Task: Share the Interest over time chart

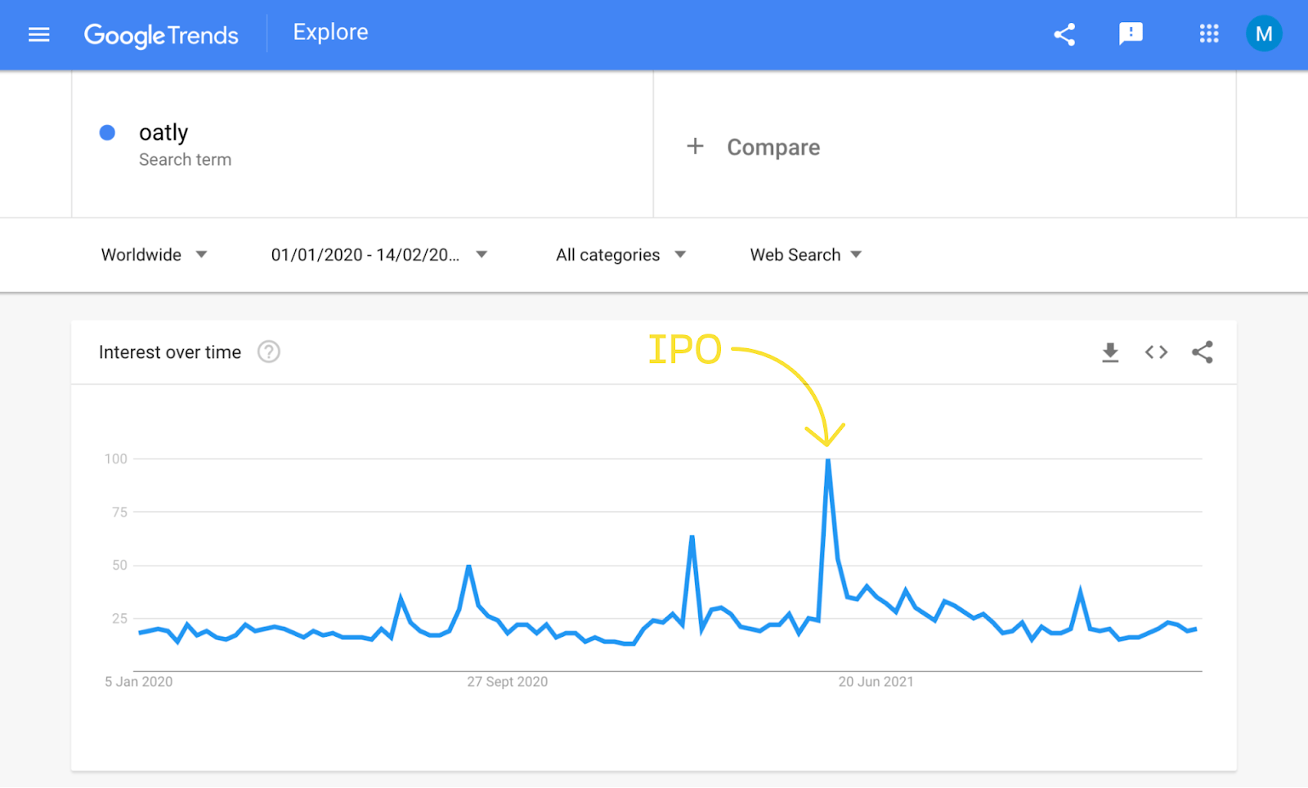Action: click(1202, 351)
